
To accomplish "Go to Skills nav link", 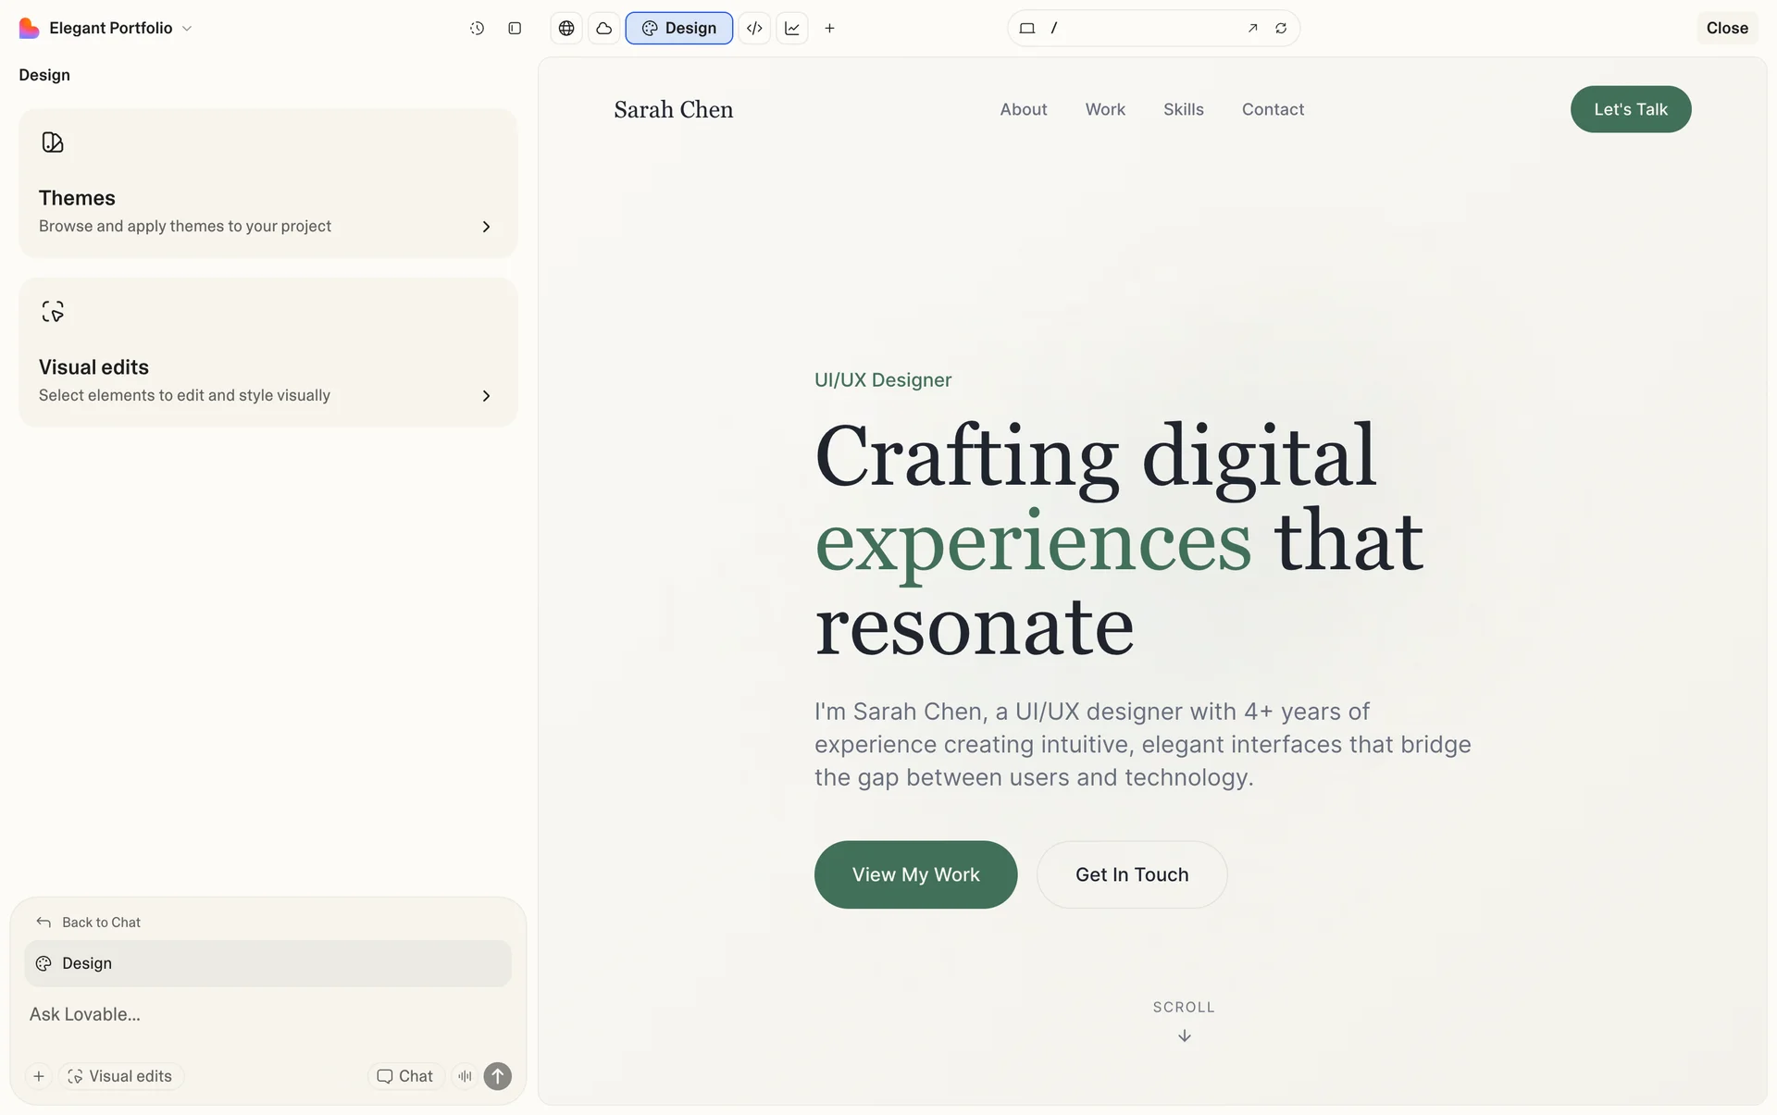I will pyautogui.click(x=1183, y=109).
